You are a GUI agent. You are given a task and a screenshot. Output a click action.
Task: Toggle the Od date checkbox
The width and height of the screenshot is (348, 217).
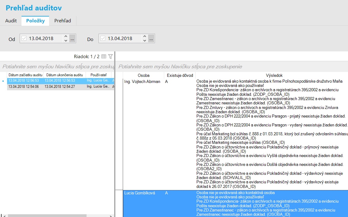(24, 39)
